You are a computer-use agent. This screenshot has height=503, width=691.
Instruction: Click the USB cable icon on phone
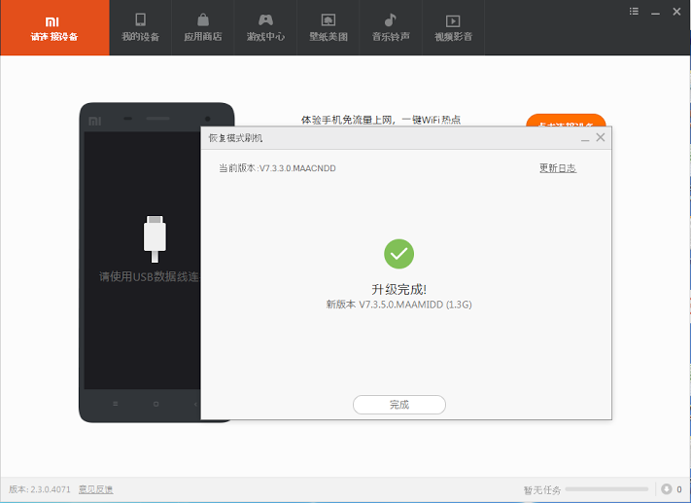coord(155,238)
